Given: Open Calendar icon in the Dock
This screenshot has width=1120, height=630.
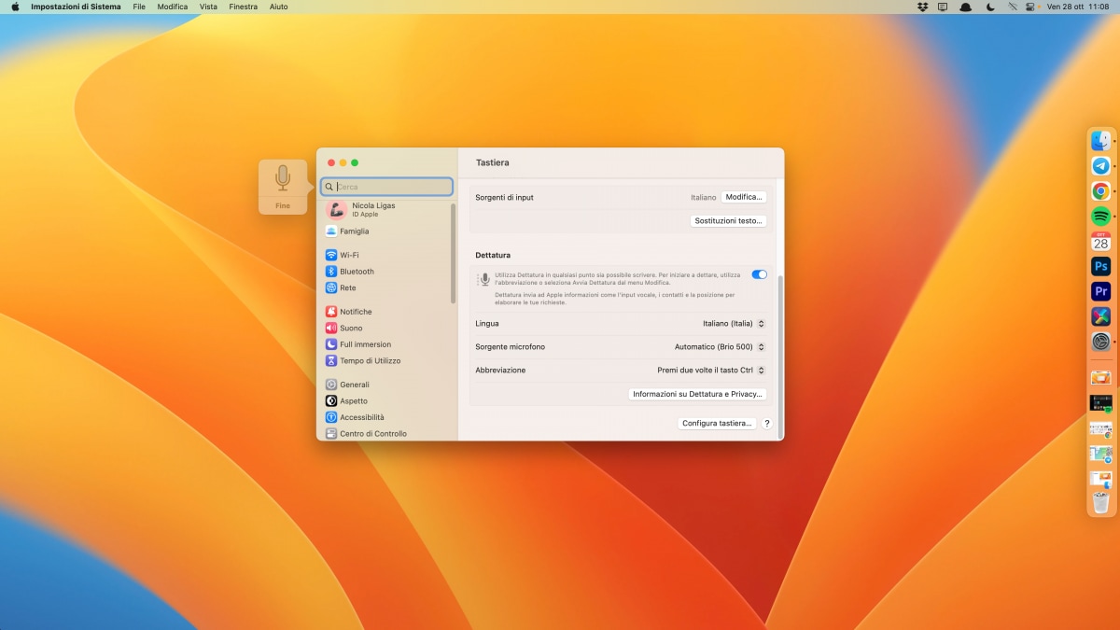Looking at the screenshot, I should pyautogui.click(x=1101, y=242).
